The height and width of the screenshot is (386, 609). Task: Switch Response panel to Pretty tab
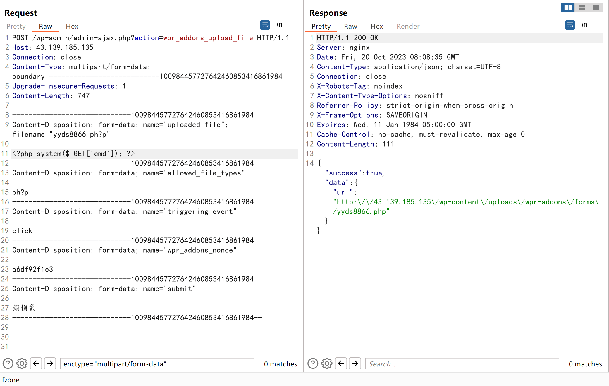(x=321, y=26)
